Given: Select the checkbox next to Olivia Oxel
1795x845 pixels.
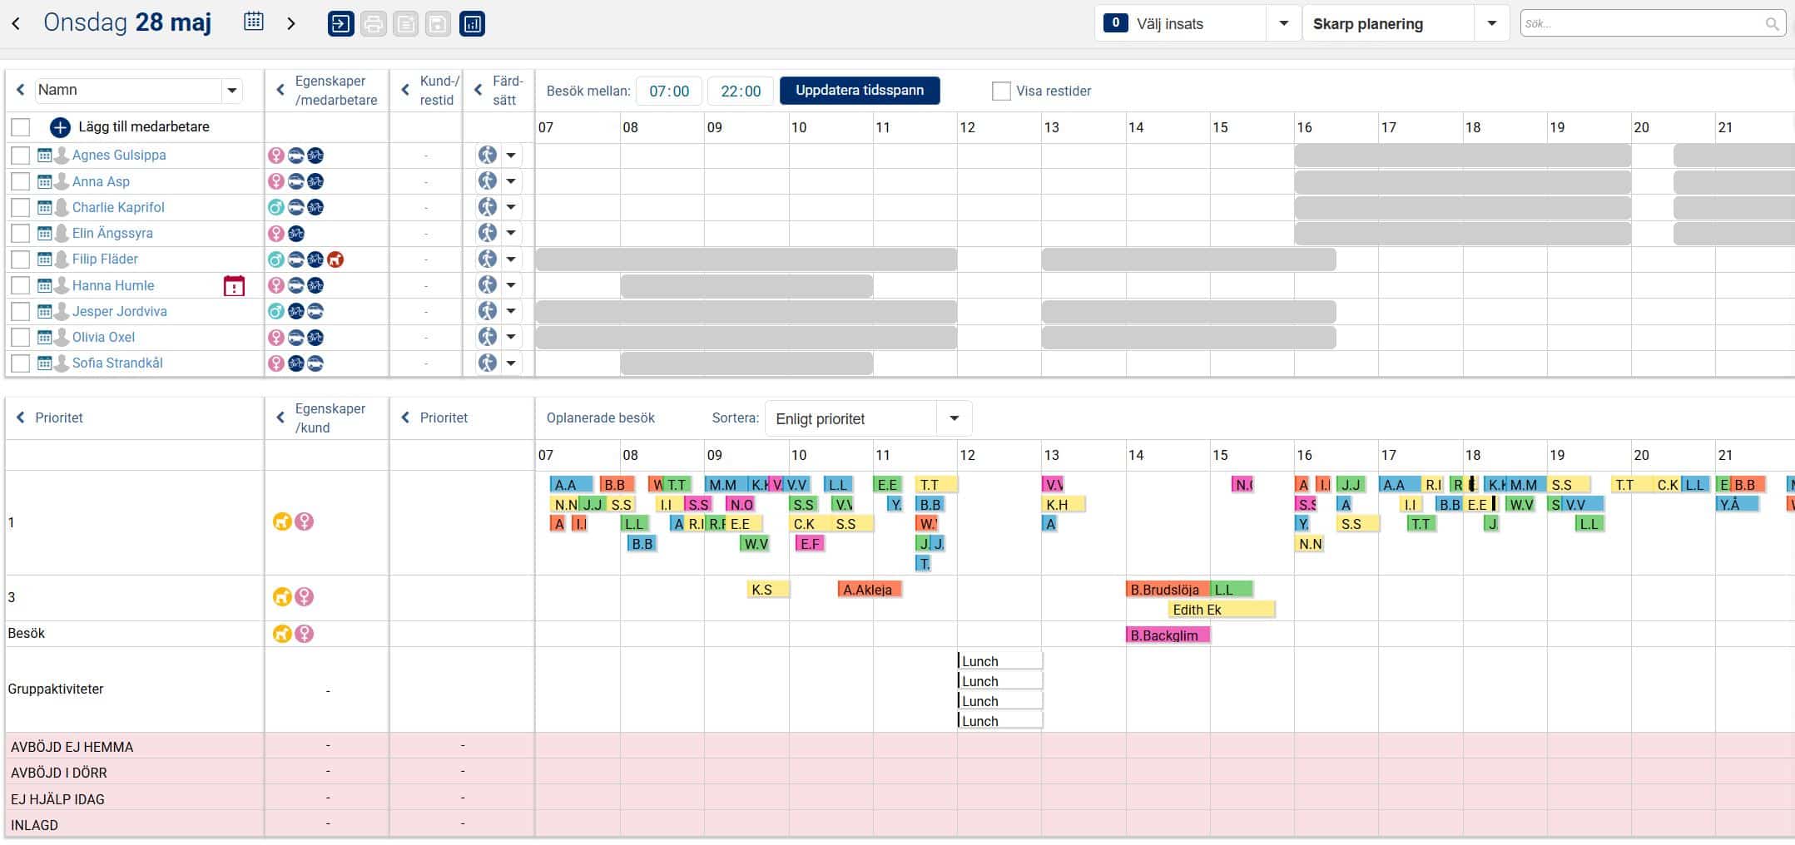Looking at the screenshot, I should 21,338.
